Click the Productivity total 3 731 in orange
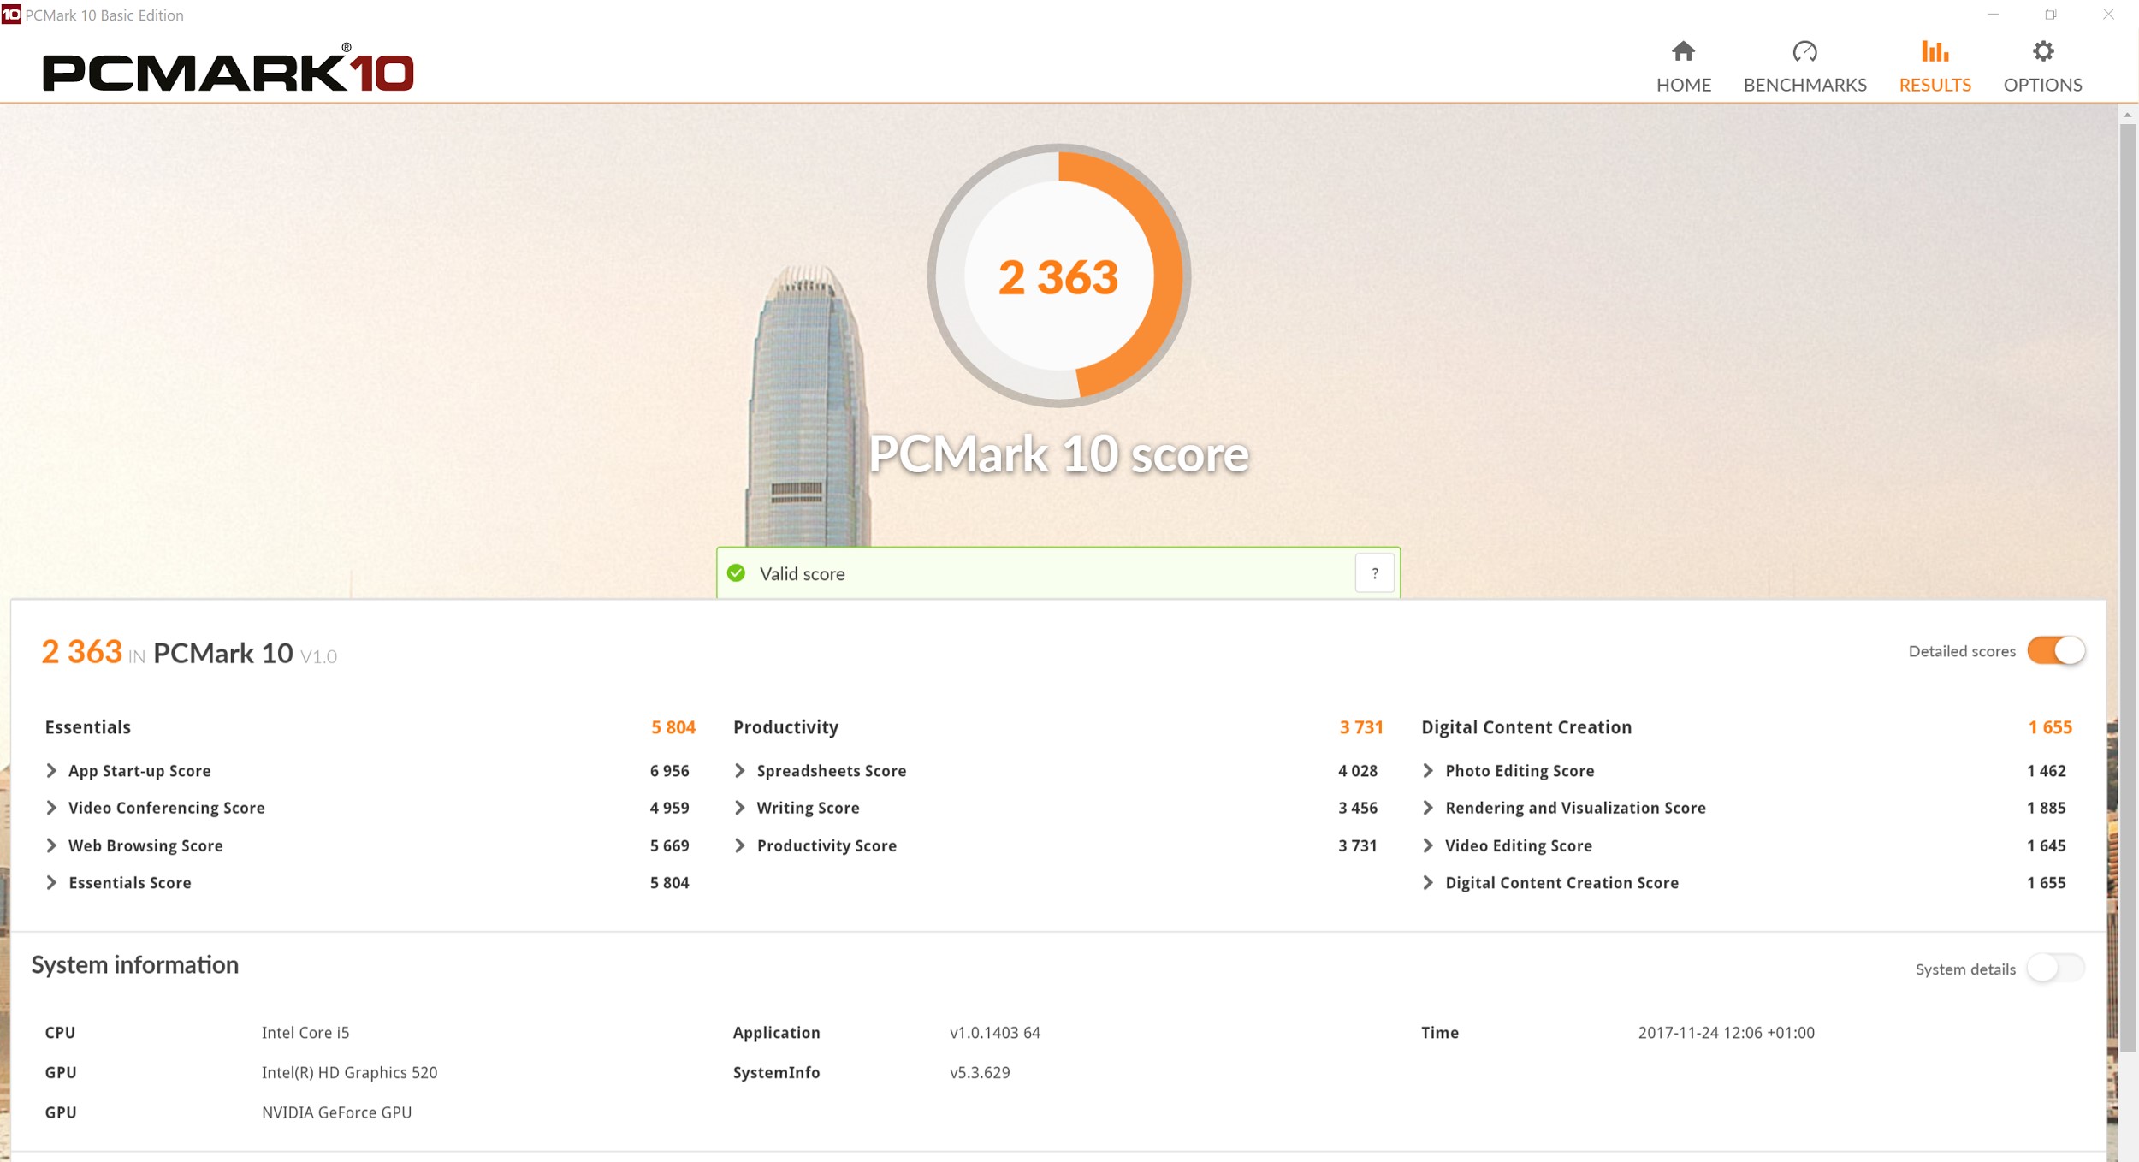Viewport: 2139px width, 1162px height. 1361,727
